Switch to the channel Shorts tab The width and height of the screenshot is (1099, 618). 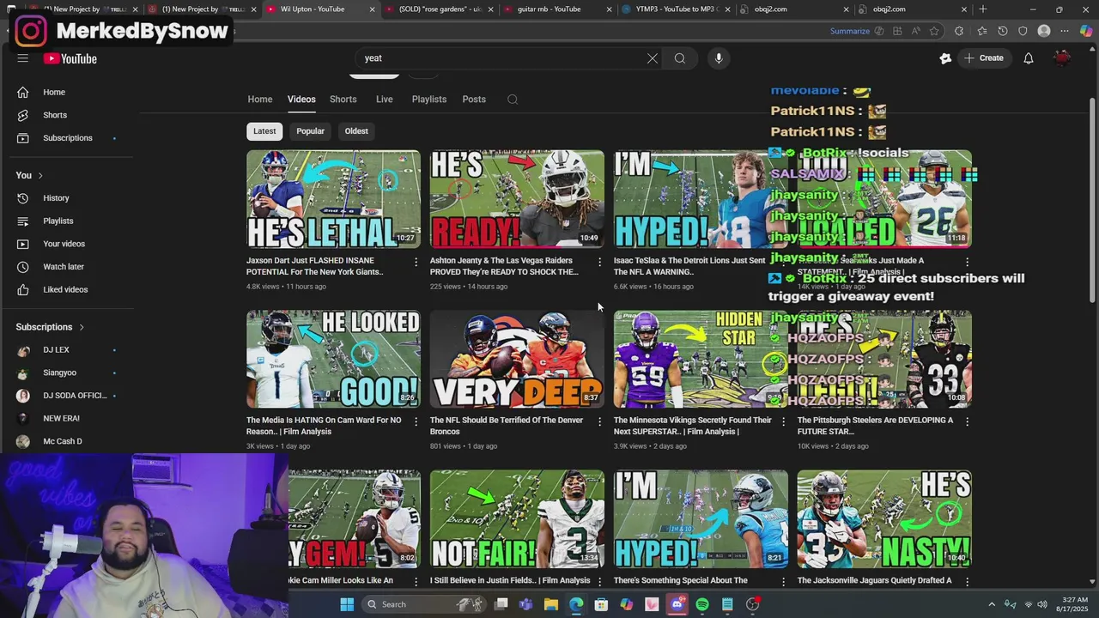[343, 99]
